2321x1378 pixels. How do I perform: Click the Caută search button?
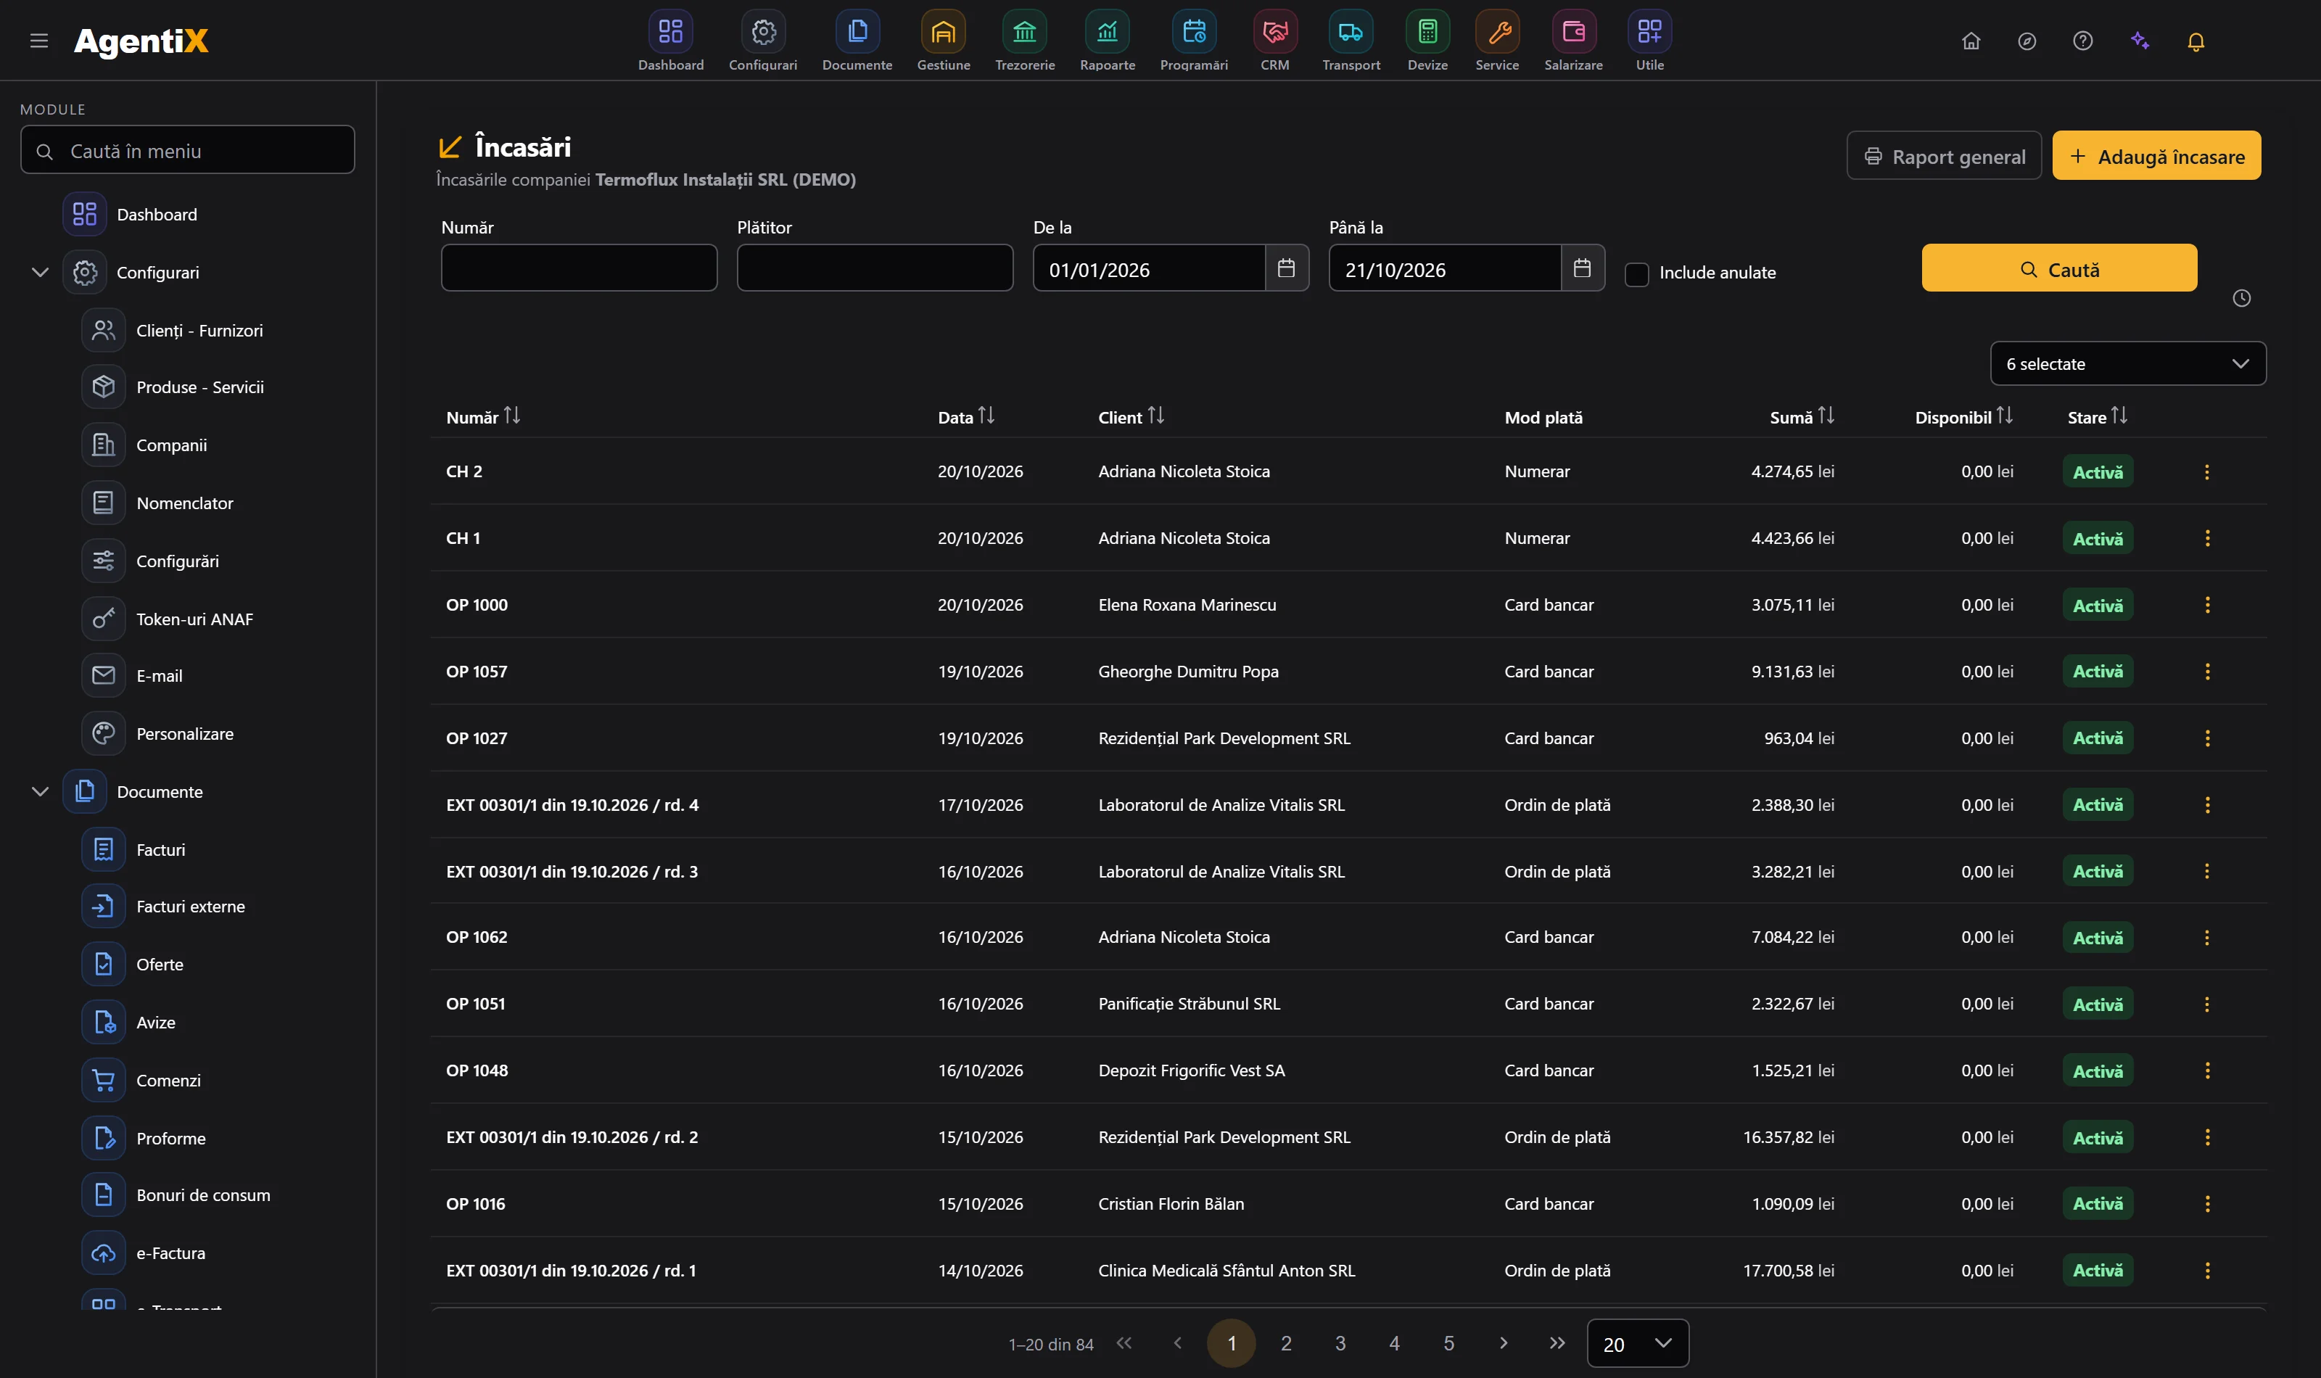click(x=2058, y=268)
